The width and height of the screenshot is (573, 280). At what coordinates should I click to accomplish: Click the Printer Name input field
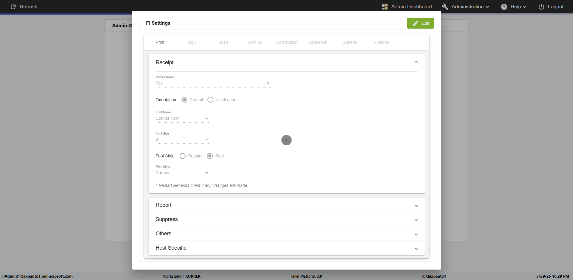[213, 83]
